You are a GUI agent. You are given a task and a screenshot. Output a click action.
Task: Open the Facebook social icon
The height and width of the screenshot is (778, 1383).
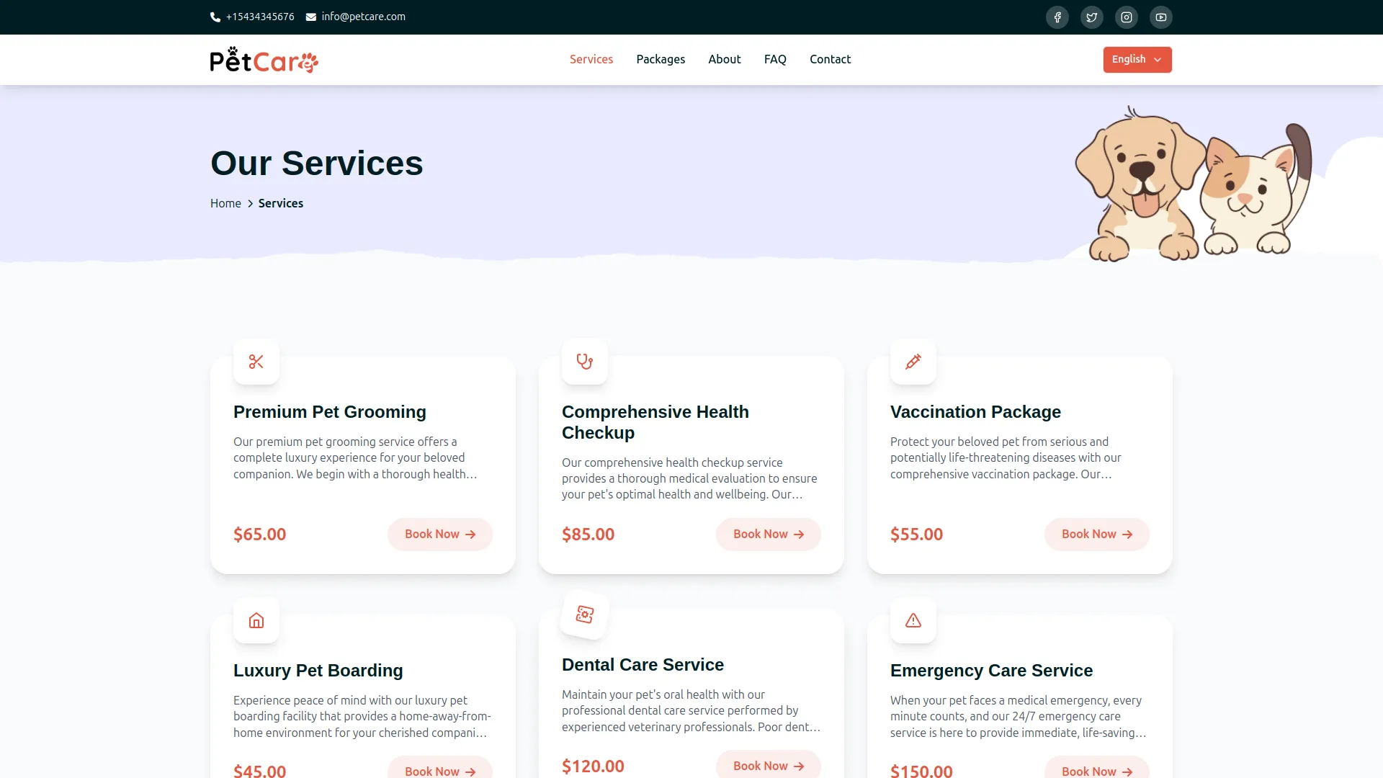click(1057, 17)
